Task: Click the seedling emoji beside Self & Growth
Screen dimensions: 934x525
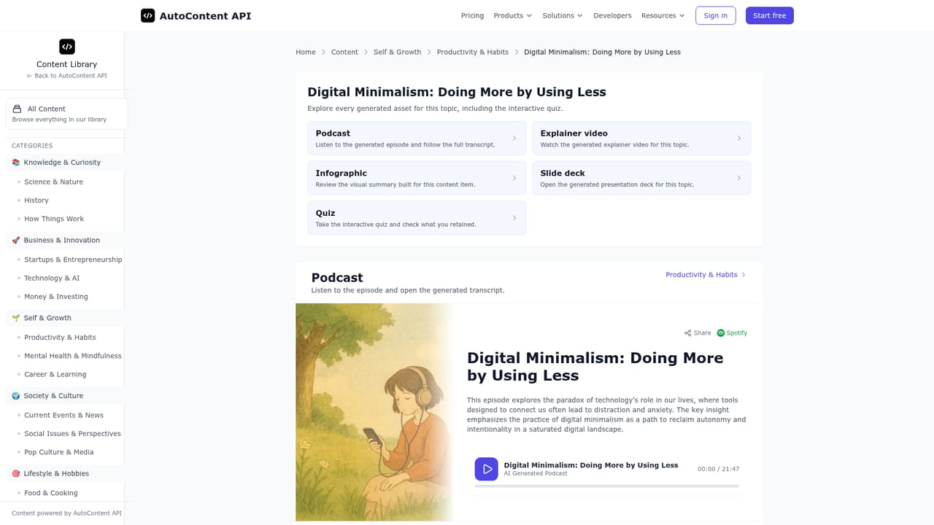Action: click(16, 318)
